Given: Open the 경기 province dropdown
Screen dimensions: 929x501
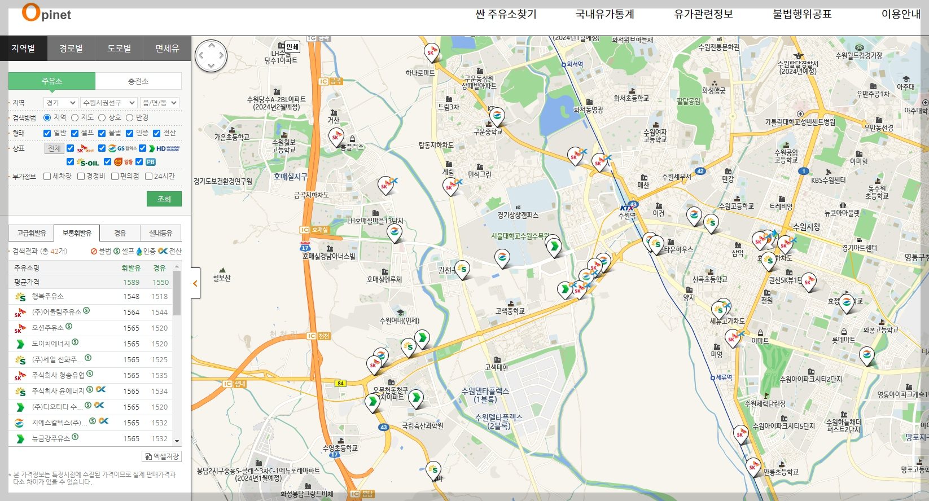Looking at the screenshot, I should (x=60, y=103).
